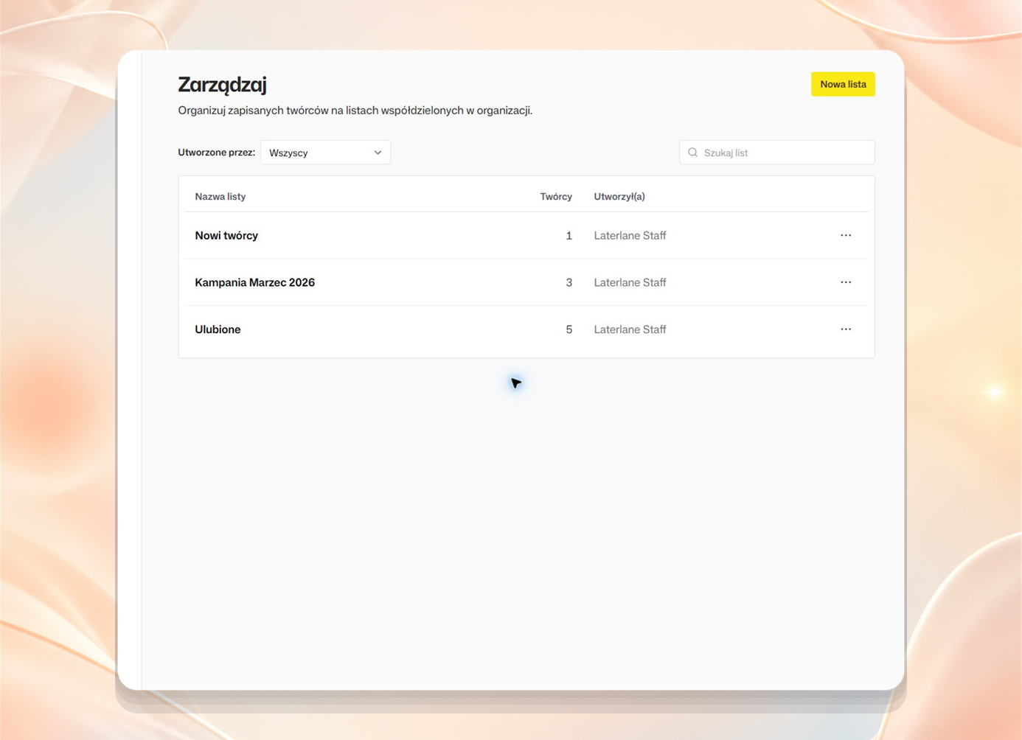
Task: Click creator count 1 for Nowi twórcy
Action: point(569,236)
